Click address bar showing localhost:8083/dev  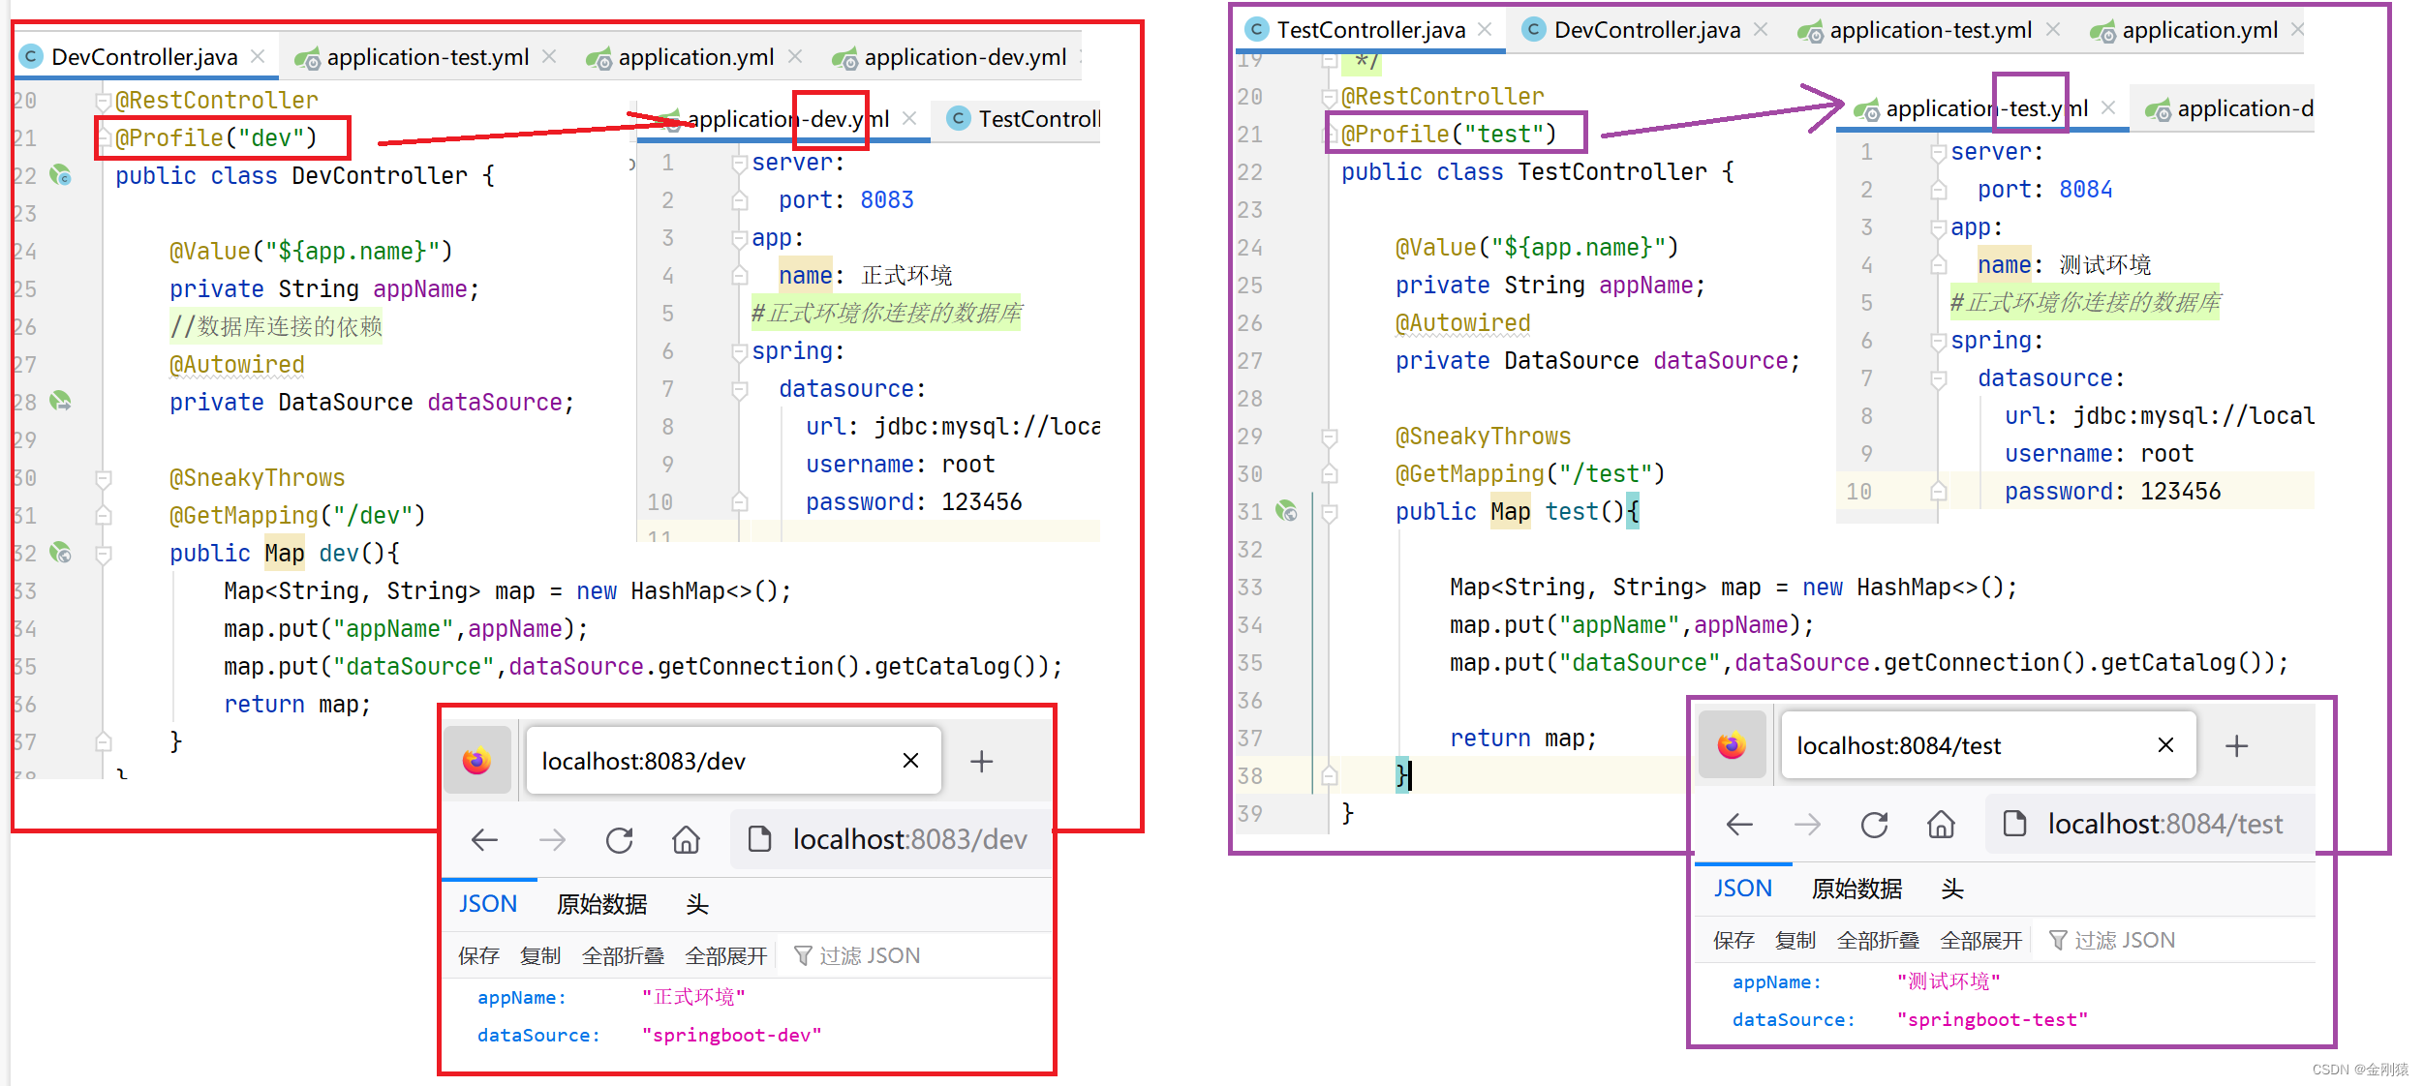pyautogui.click(x=891, y=839)
